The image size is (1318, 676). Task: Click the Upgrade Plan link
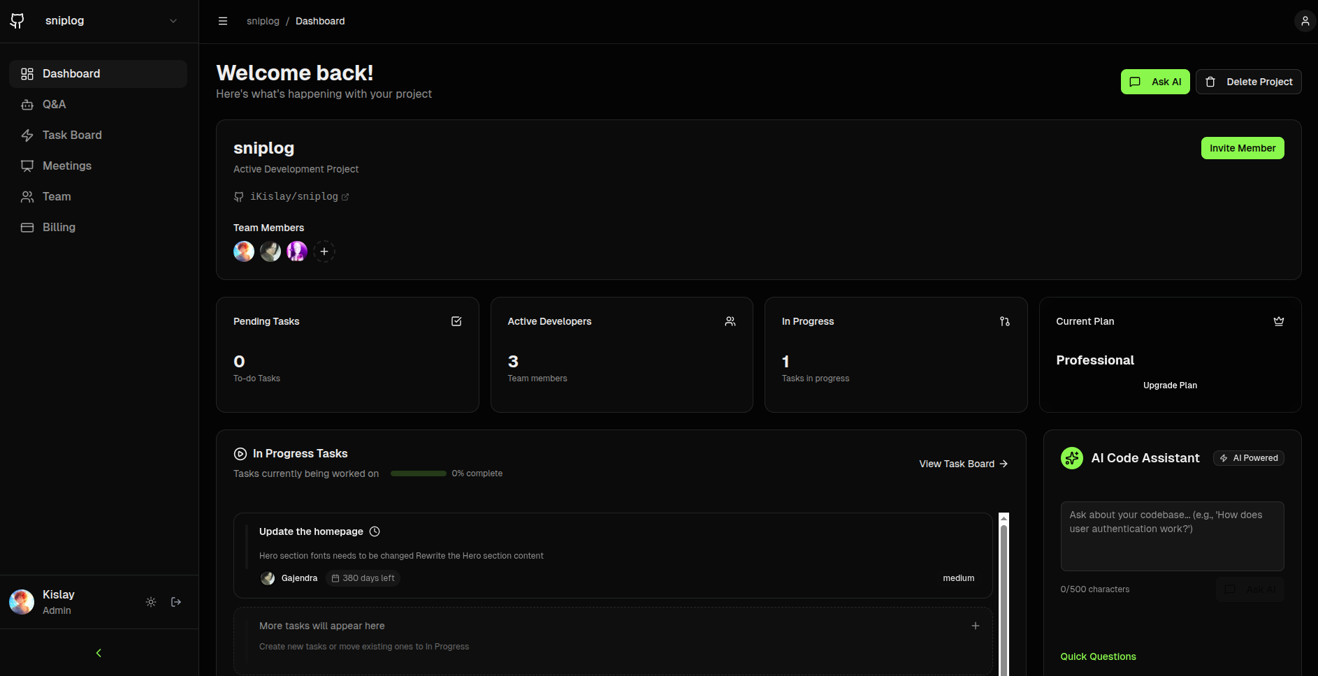[x=1169, y=385]
